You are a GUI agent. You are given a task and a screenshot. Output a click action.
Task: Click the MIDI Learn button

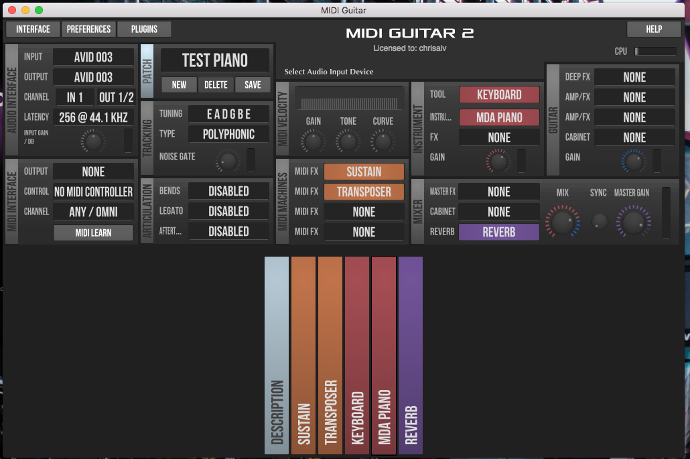click(93, 233)
